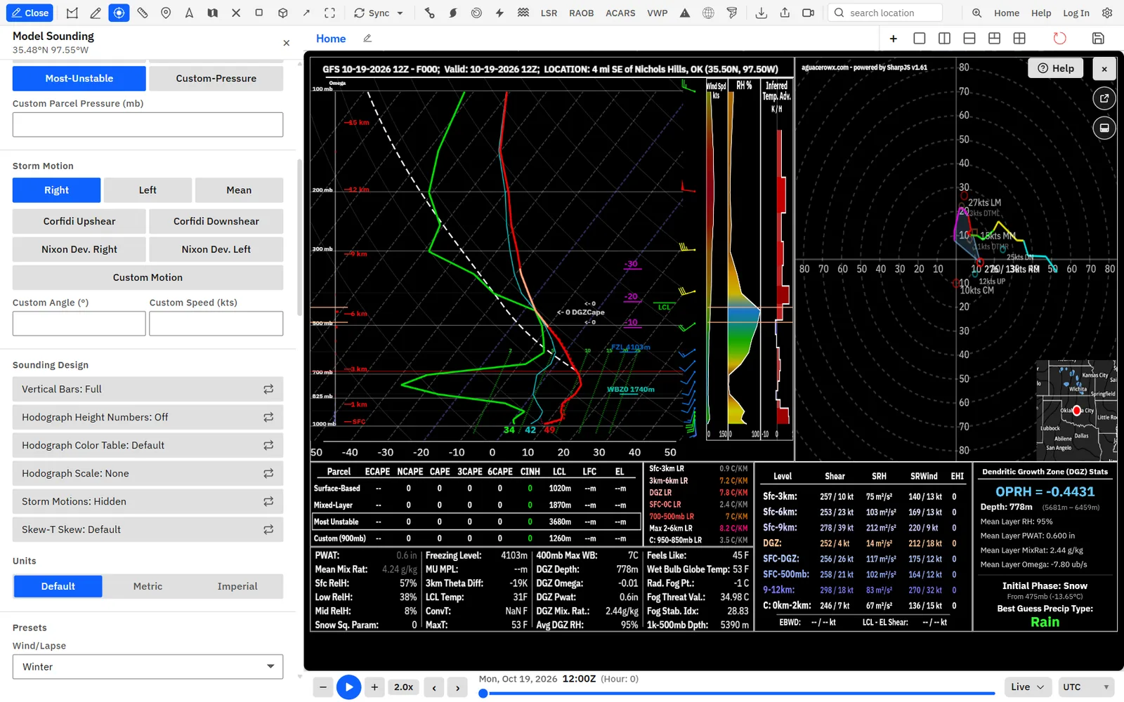Screen dimensions: 1124x702
Task: Select the ruler measure tool
Action: [143, 13]
